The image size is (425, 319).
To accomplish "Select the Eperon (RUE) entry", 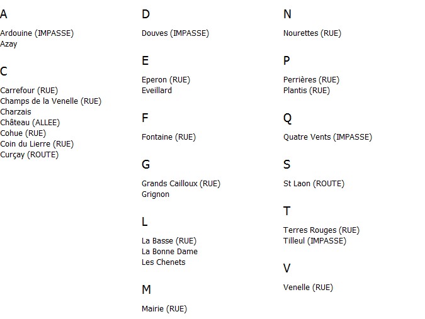I will click(166, 80).
